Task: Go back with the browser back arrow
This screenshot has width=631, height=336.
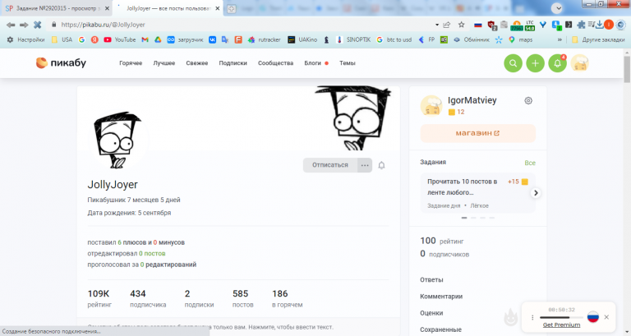Action: [11, 25]
